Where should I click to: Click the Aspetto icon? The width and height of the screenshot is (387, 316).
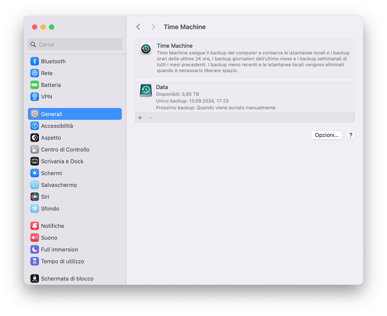point(35,138)
